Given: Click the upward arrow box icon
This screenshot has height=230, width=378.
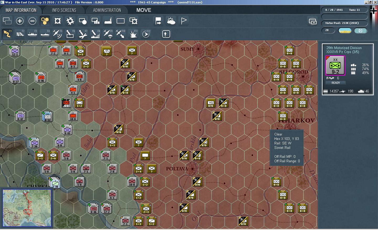Looking at the screenshot, I should click(x=166, y=34).
